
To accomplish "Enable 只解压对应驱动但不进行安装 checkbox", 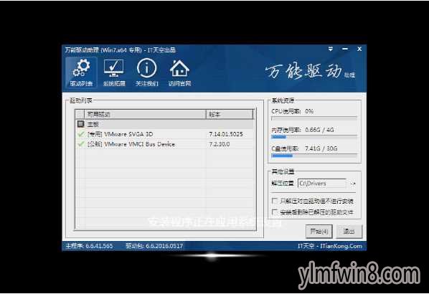I will [x=275, y=201].
